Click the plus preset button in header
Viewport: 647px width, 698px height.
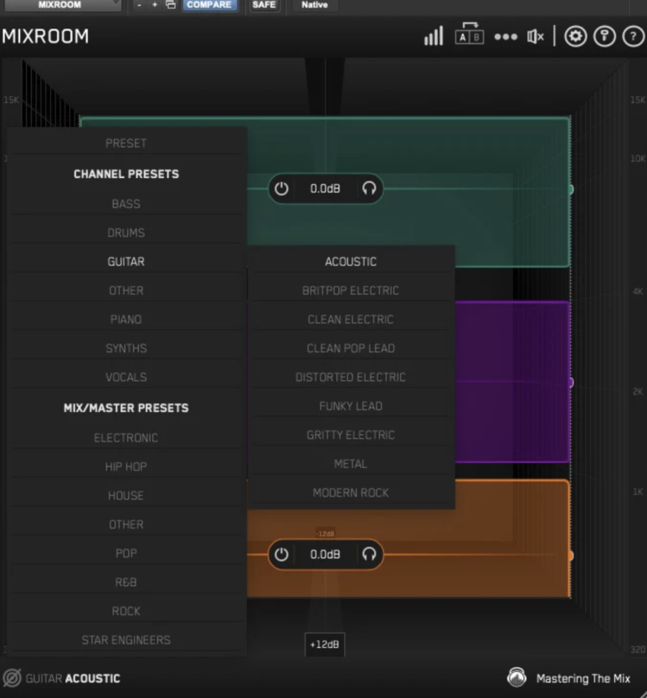155,5
